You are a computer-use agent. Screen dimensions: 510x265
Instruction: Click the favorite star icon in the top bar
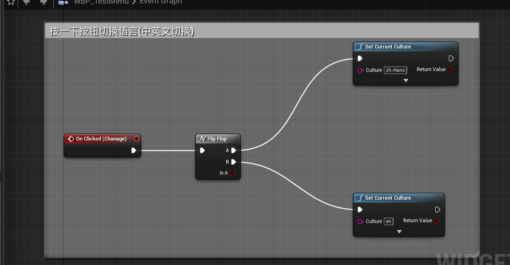(x=11, y=2)
